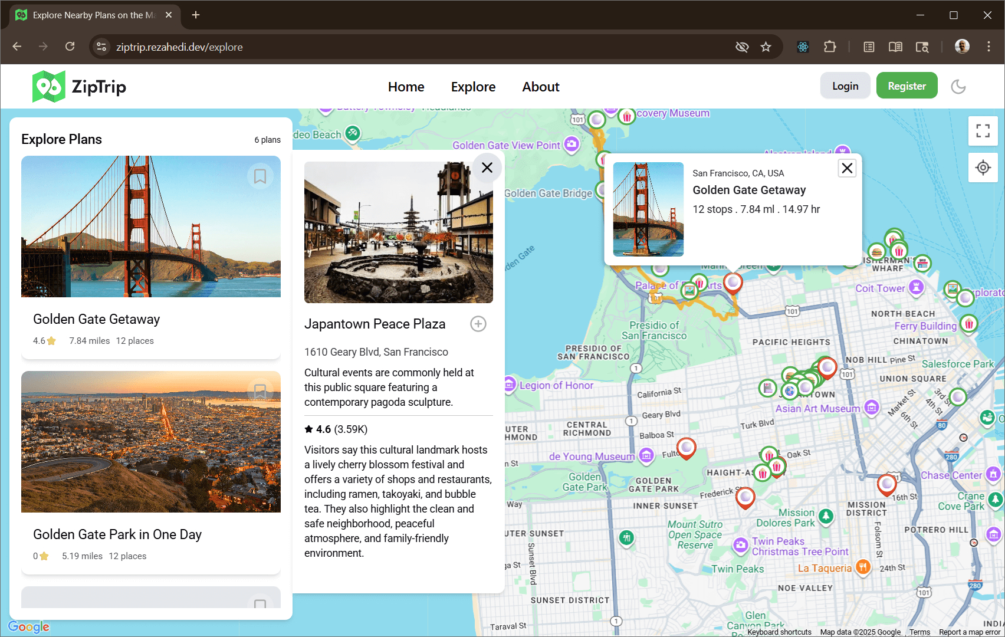The height and width of the screenshot is (637, 1005).
Task: Click the Coit Tower map pin
Action: pyautogui.click(x=916, y=288)
